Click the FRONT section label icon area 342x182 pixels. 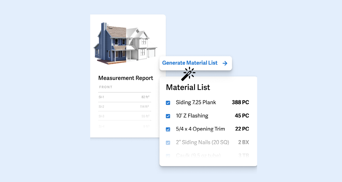[x=106, y=87]
